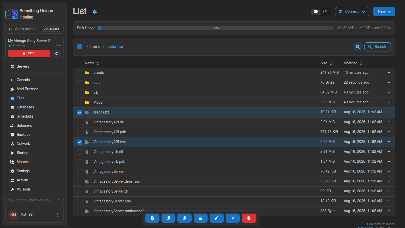Open KB Test user options three-dot menu
Screen dimensions: 405x228
tap(57, 215)
